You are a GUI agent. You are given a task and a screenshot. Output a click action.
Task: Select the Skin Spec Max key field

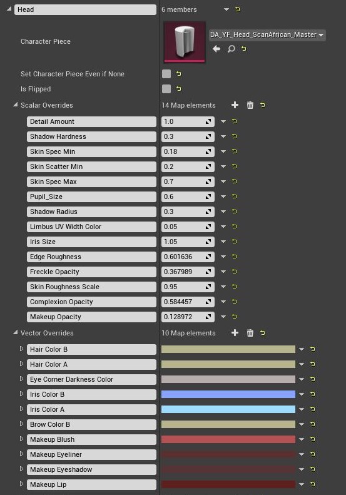tap(91, 181)
